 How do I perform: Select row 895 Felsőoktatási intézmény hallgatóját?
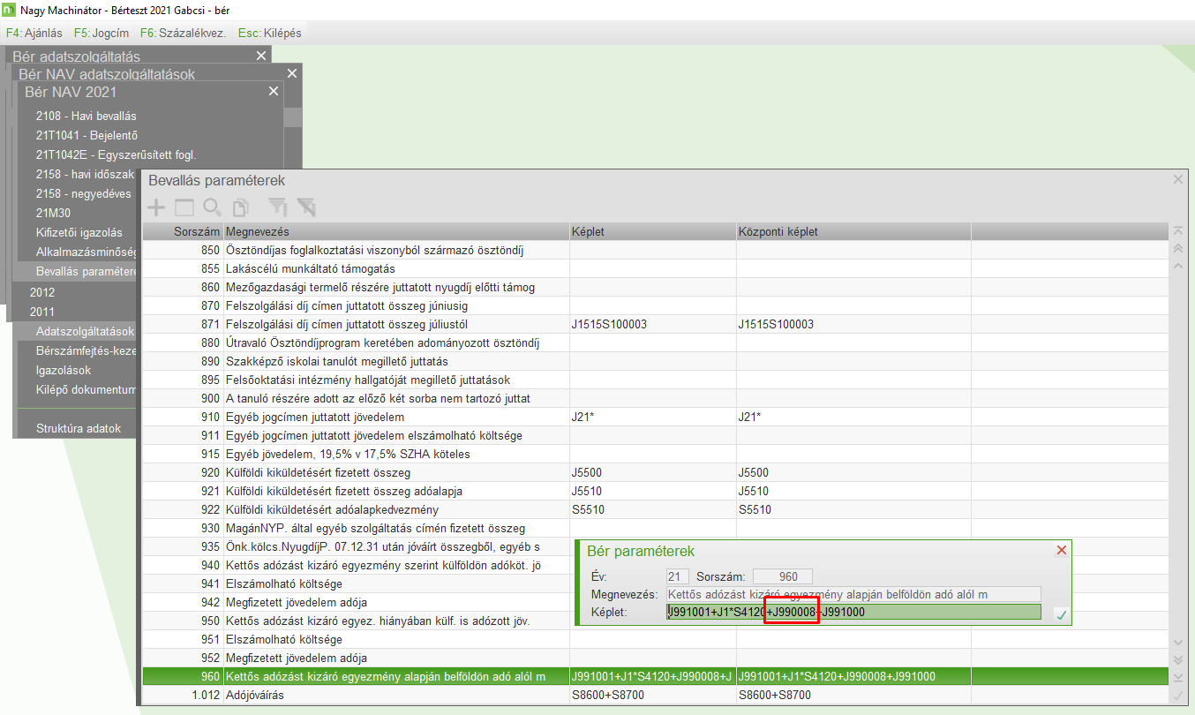654,380
